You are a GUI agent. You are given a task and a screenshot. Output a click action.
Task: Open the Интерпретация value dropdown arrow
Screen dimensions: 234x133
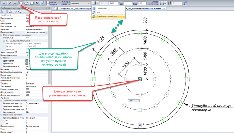(47, 32)
